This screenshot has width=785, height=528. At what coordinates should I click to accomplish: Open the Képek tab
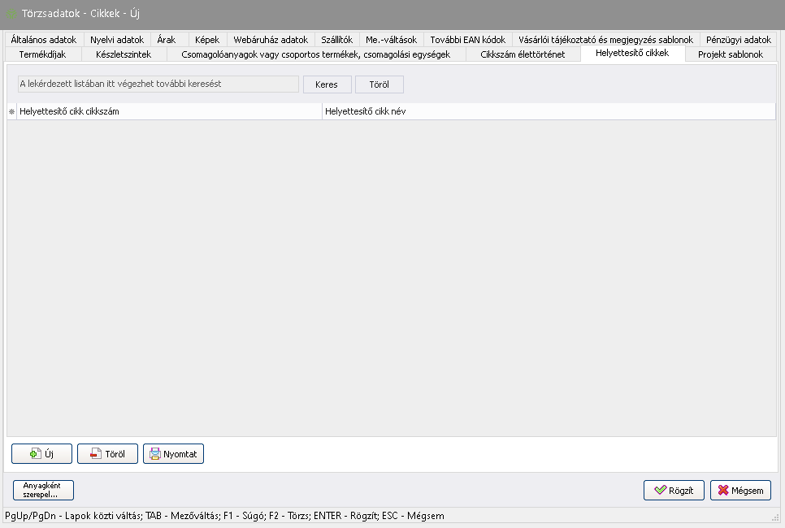pos(207,39)
